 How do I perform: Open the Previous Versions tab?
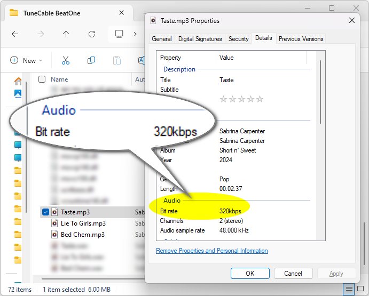click(301, 39)
